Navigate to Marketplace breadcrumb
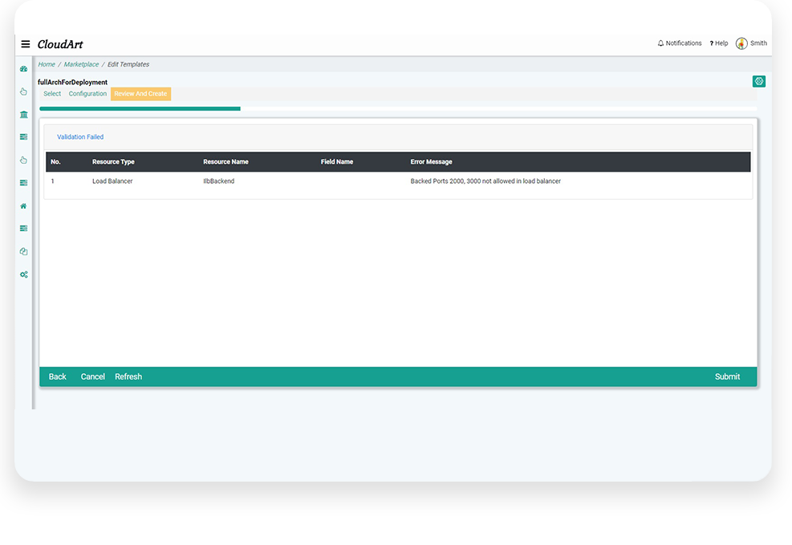Viewport: 792px width, 545px height. coord(81,64)
